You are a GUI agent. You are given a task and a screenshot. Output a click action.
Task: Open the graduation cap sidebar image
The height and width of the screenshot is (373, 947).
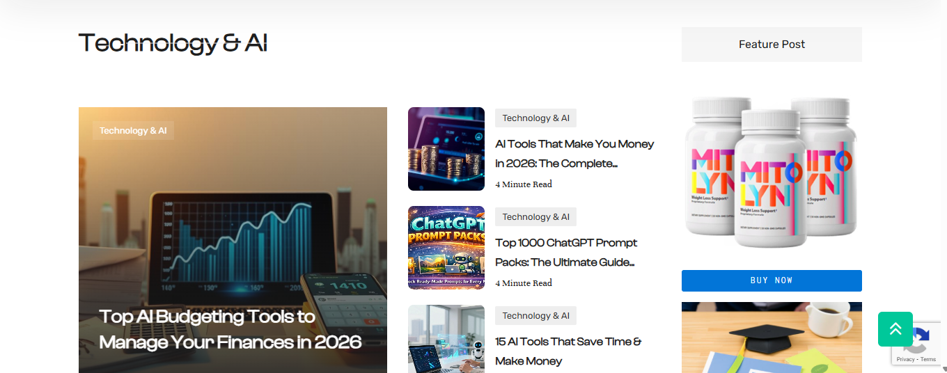[772, 338]
